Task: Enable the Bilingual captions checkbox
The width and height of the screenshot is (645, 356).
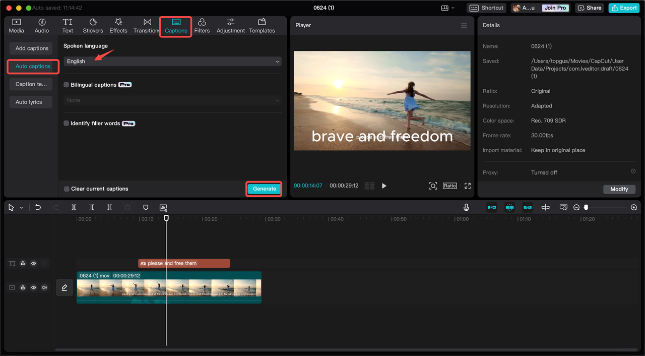Action: click(66, 85)
